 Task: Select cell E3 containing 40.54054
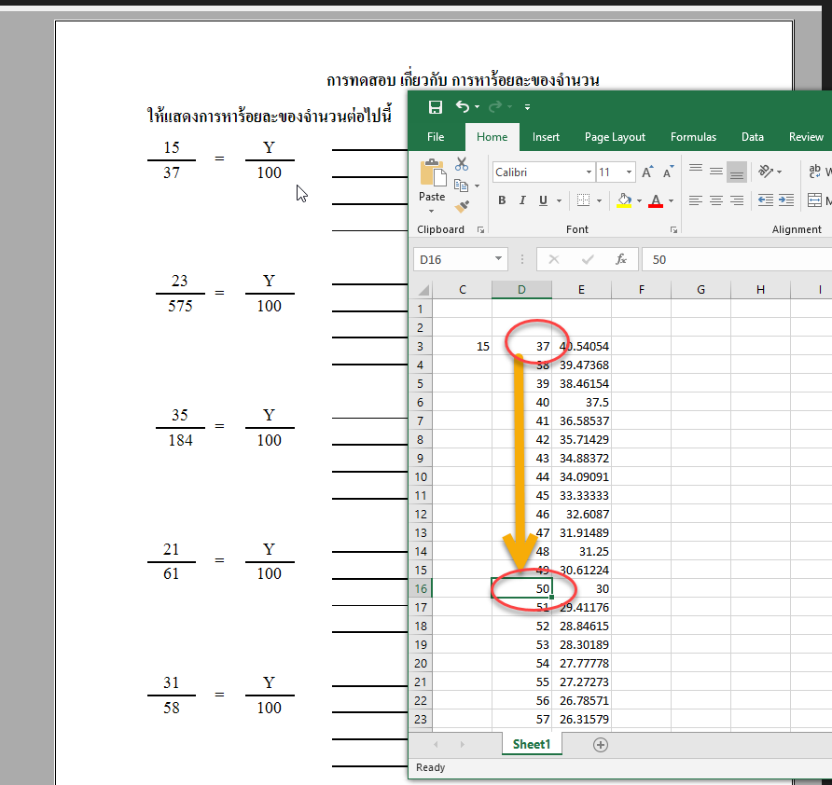coord(582,346)
